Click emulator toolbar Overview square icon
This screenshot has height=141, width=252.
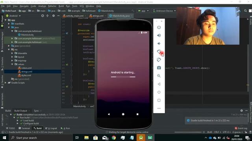tap(159, 100)
